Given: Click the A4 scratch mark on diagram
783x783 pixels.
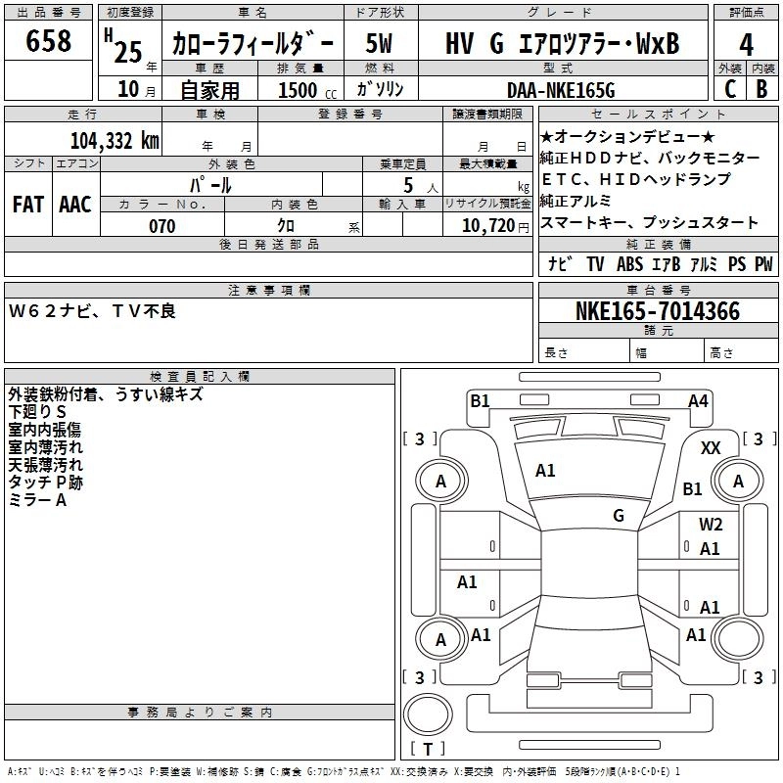Looking at the screenshot, I should pos(698,401).
